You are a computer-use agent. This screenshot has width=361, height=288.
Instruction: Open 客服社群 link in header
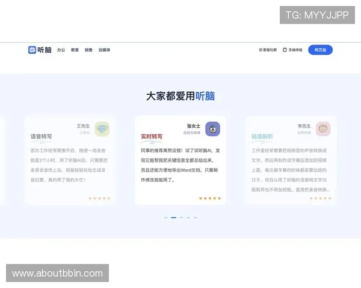(268, 50)
